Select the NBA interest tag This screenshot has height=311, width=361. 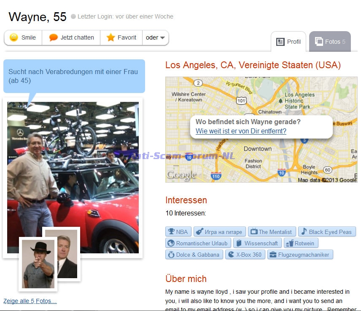coord(178,232)
